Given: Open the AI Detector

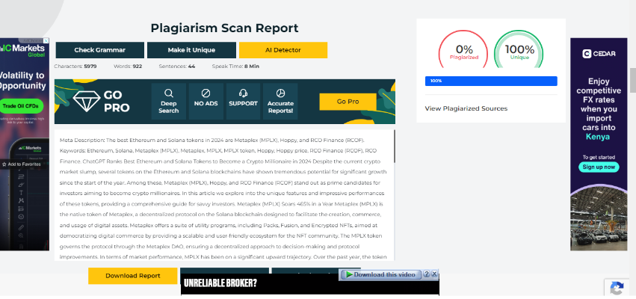Looking at the screenshot, I should click(283, 50).
